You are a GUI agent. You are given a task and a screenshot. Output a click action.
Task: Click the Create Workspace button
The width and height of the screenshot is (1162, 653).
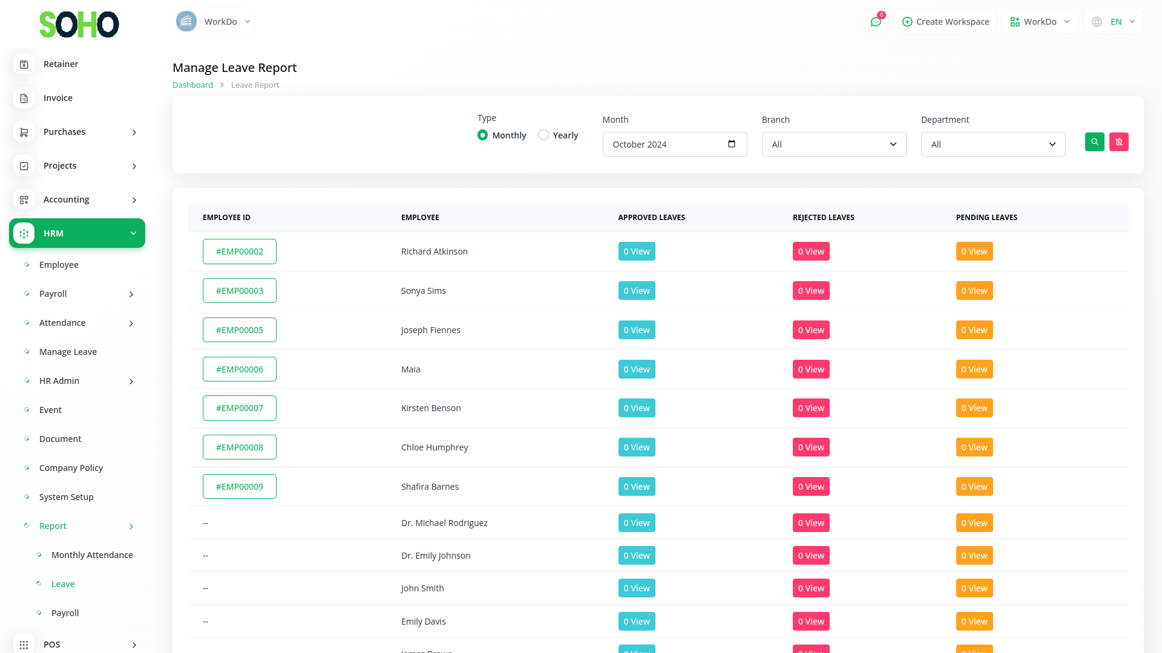point(945,22)
